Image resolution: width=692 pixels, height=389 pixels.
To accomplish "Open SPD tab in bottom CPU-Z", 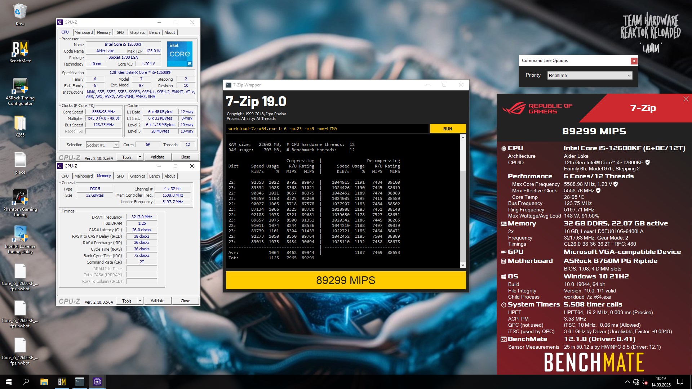I will (120, 176).
